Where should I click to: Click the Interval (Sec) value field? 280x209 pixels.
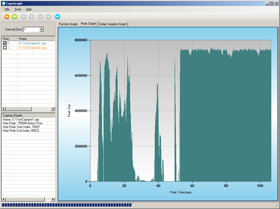32,29
